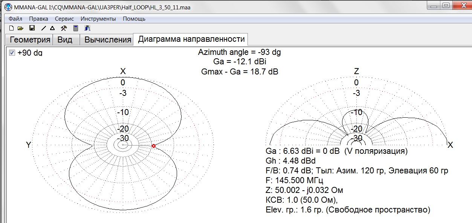The image size is (472, 223).
Task: Click the -10 scale label on azimuth plot
Action: pyautogui.click(x=123, y=112)
